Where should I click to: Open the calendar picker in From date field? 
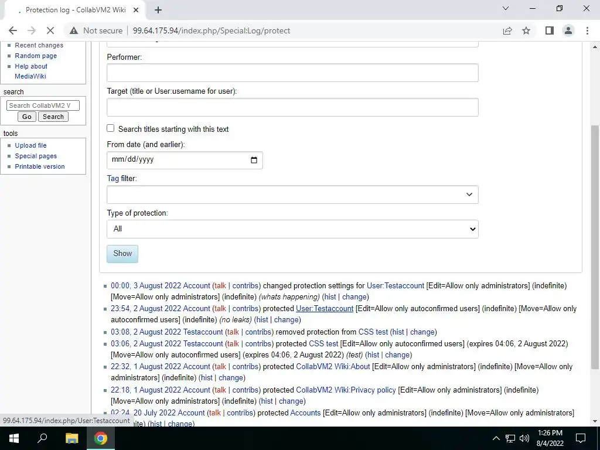[254, 160]
